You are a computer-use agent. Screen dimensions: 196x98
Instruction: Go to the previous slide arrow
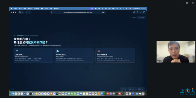pos(122,89)
